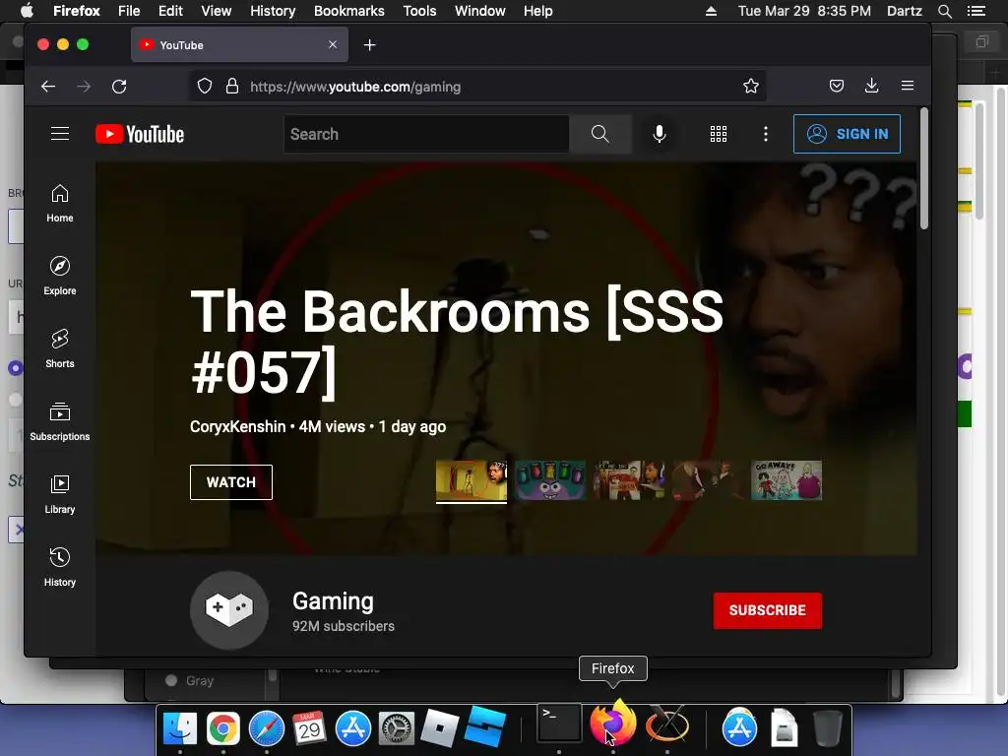Select the purple monster carousel thumbnail
This screenshot has height=756, width=1008.
coord(550,480)
